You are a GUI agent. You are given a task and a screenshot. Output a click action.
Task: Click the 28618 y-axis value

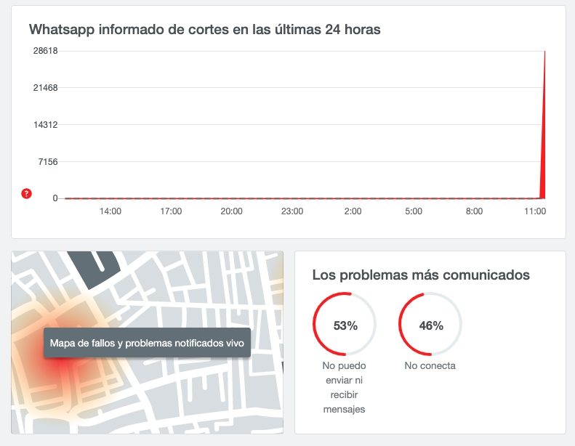pos(46,51)
